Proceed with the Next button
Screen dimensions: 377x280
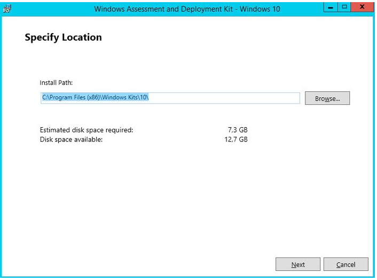pos(298,265)
